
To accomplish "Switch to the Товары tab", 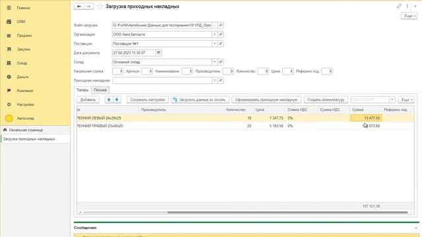I will [x=82, y=90].
